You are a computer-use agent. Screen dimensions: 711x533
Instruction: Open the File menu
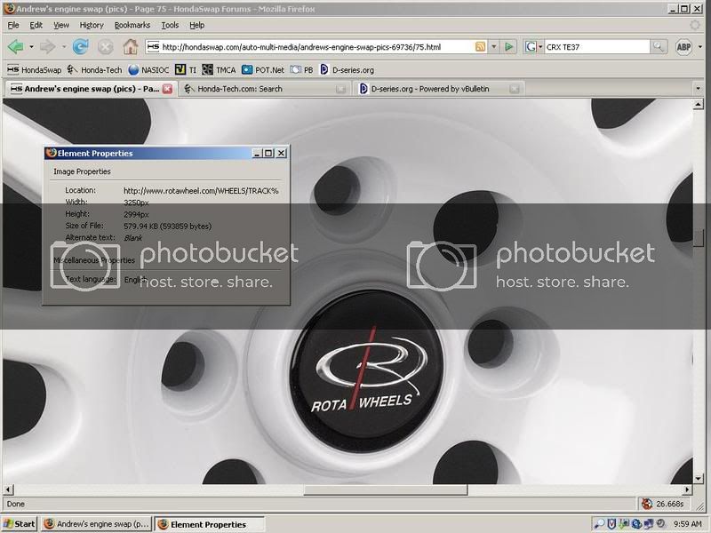13,25
